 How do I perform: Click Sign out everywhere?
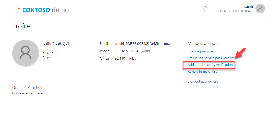(203, 81)
